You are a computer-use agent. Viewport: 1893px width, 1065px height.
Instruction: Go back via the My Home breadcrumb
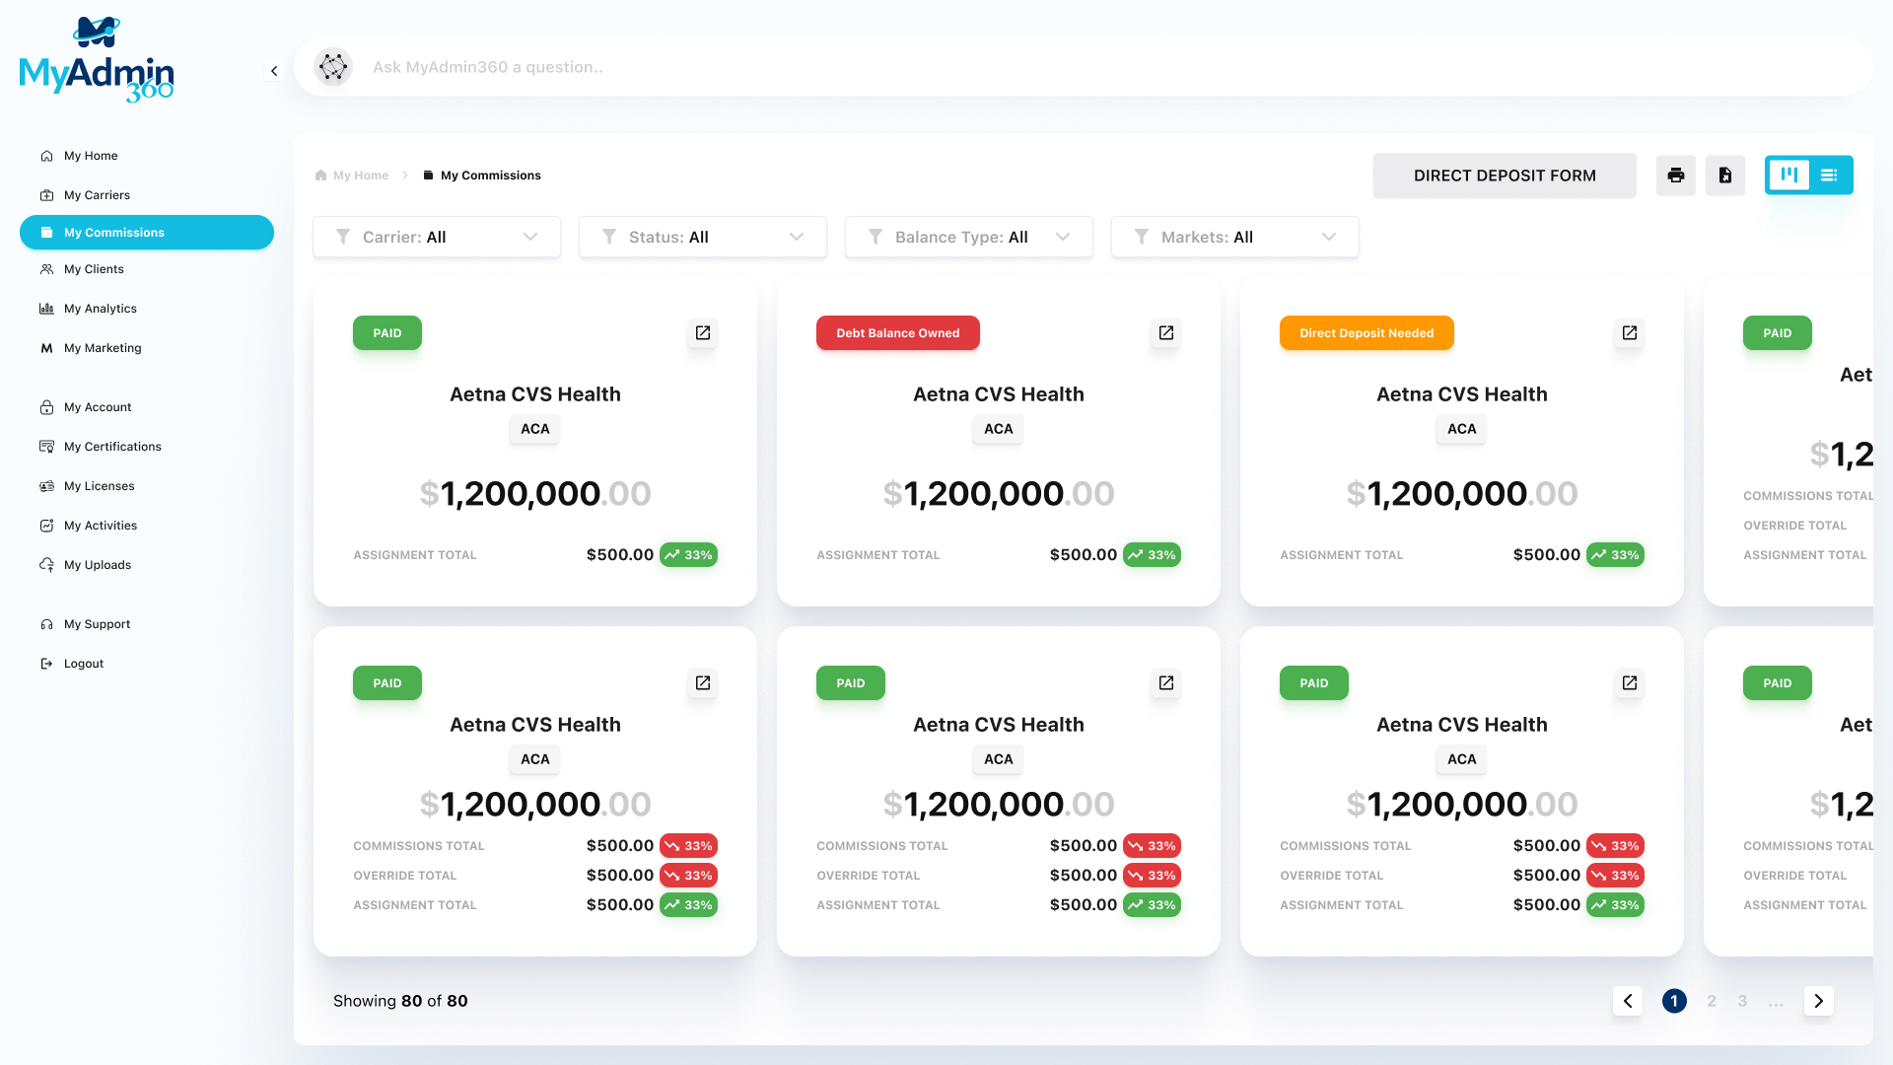pos(360,175)
